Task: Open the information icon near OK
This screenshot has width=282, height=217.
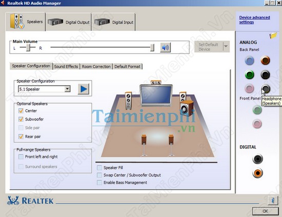Action: [273, 200]
